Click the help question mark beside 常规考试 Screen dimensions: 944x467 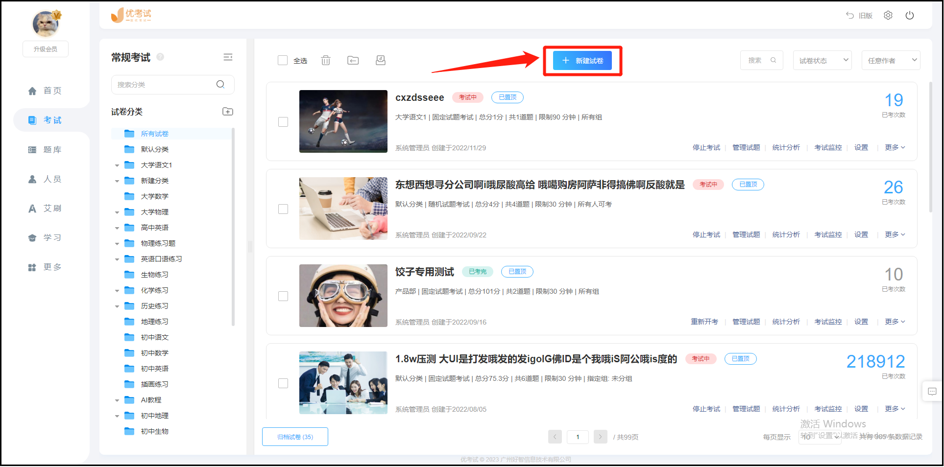pos(160,57)
